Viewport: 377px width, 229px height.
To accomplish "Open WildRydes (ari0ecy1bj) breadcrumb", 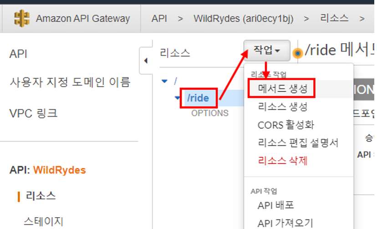I will click(243, 19).
